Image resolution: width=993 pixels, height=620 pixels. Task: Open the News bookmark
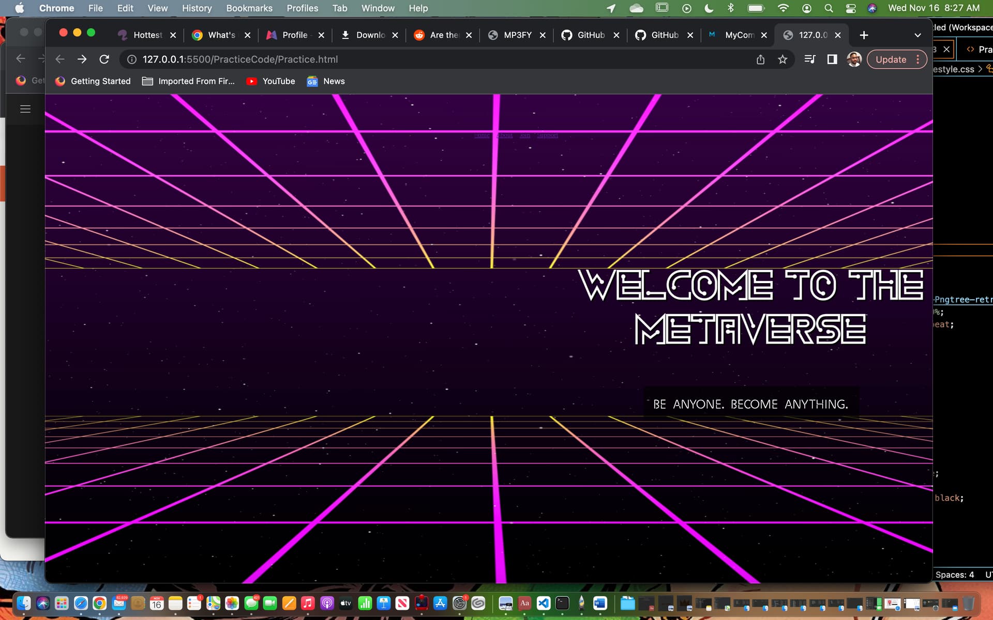(x=326, y=81)
